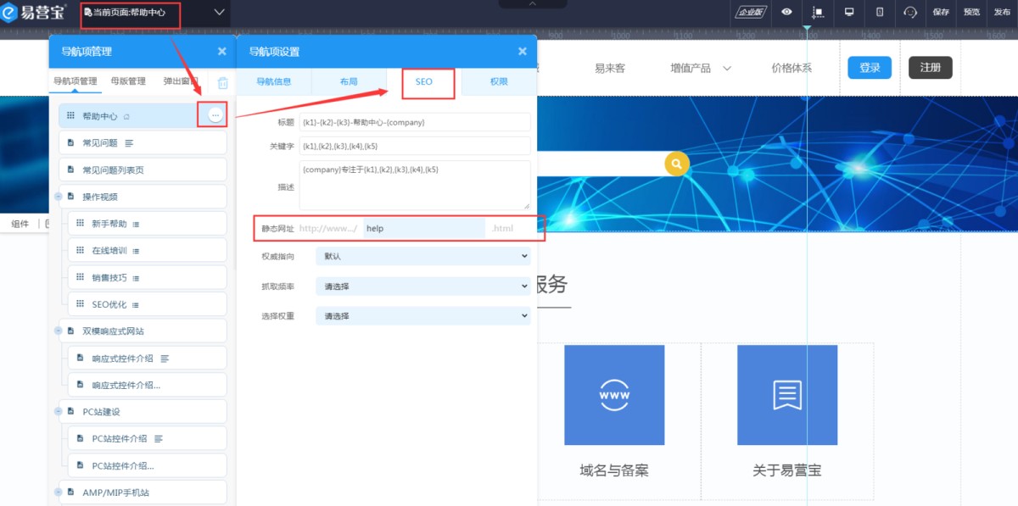The height and width of the screenshot is (506, 1018).
Task: Click the static URL input field containing help
Action: pyautogui.click(x=423, y=229)
